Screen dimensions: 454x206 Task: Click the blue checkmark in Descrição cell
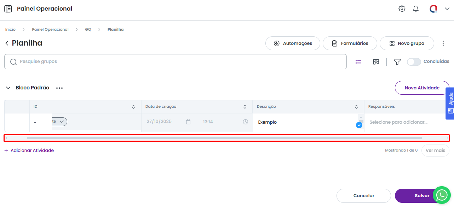359,125
